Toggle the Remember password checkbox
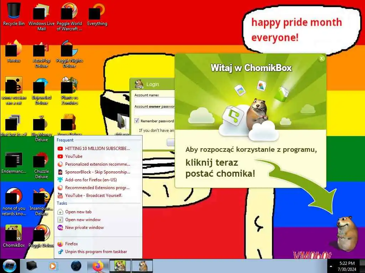This screenshot has height=273, width=365. [137, 121]
